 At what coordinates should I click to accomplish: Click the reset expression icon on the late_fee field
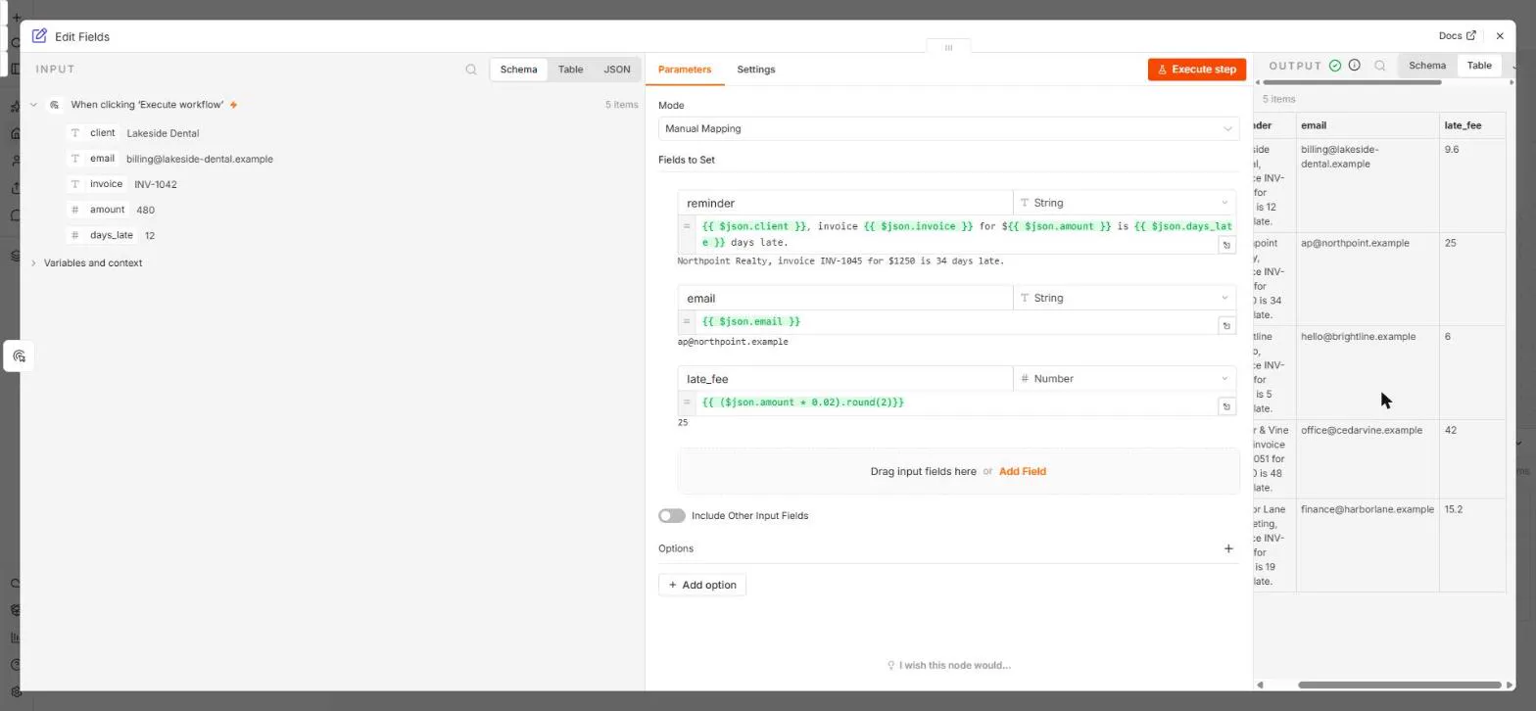click(1225, 405)
